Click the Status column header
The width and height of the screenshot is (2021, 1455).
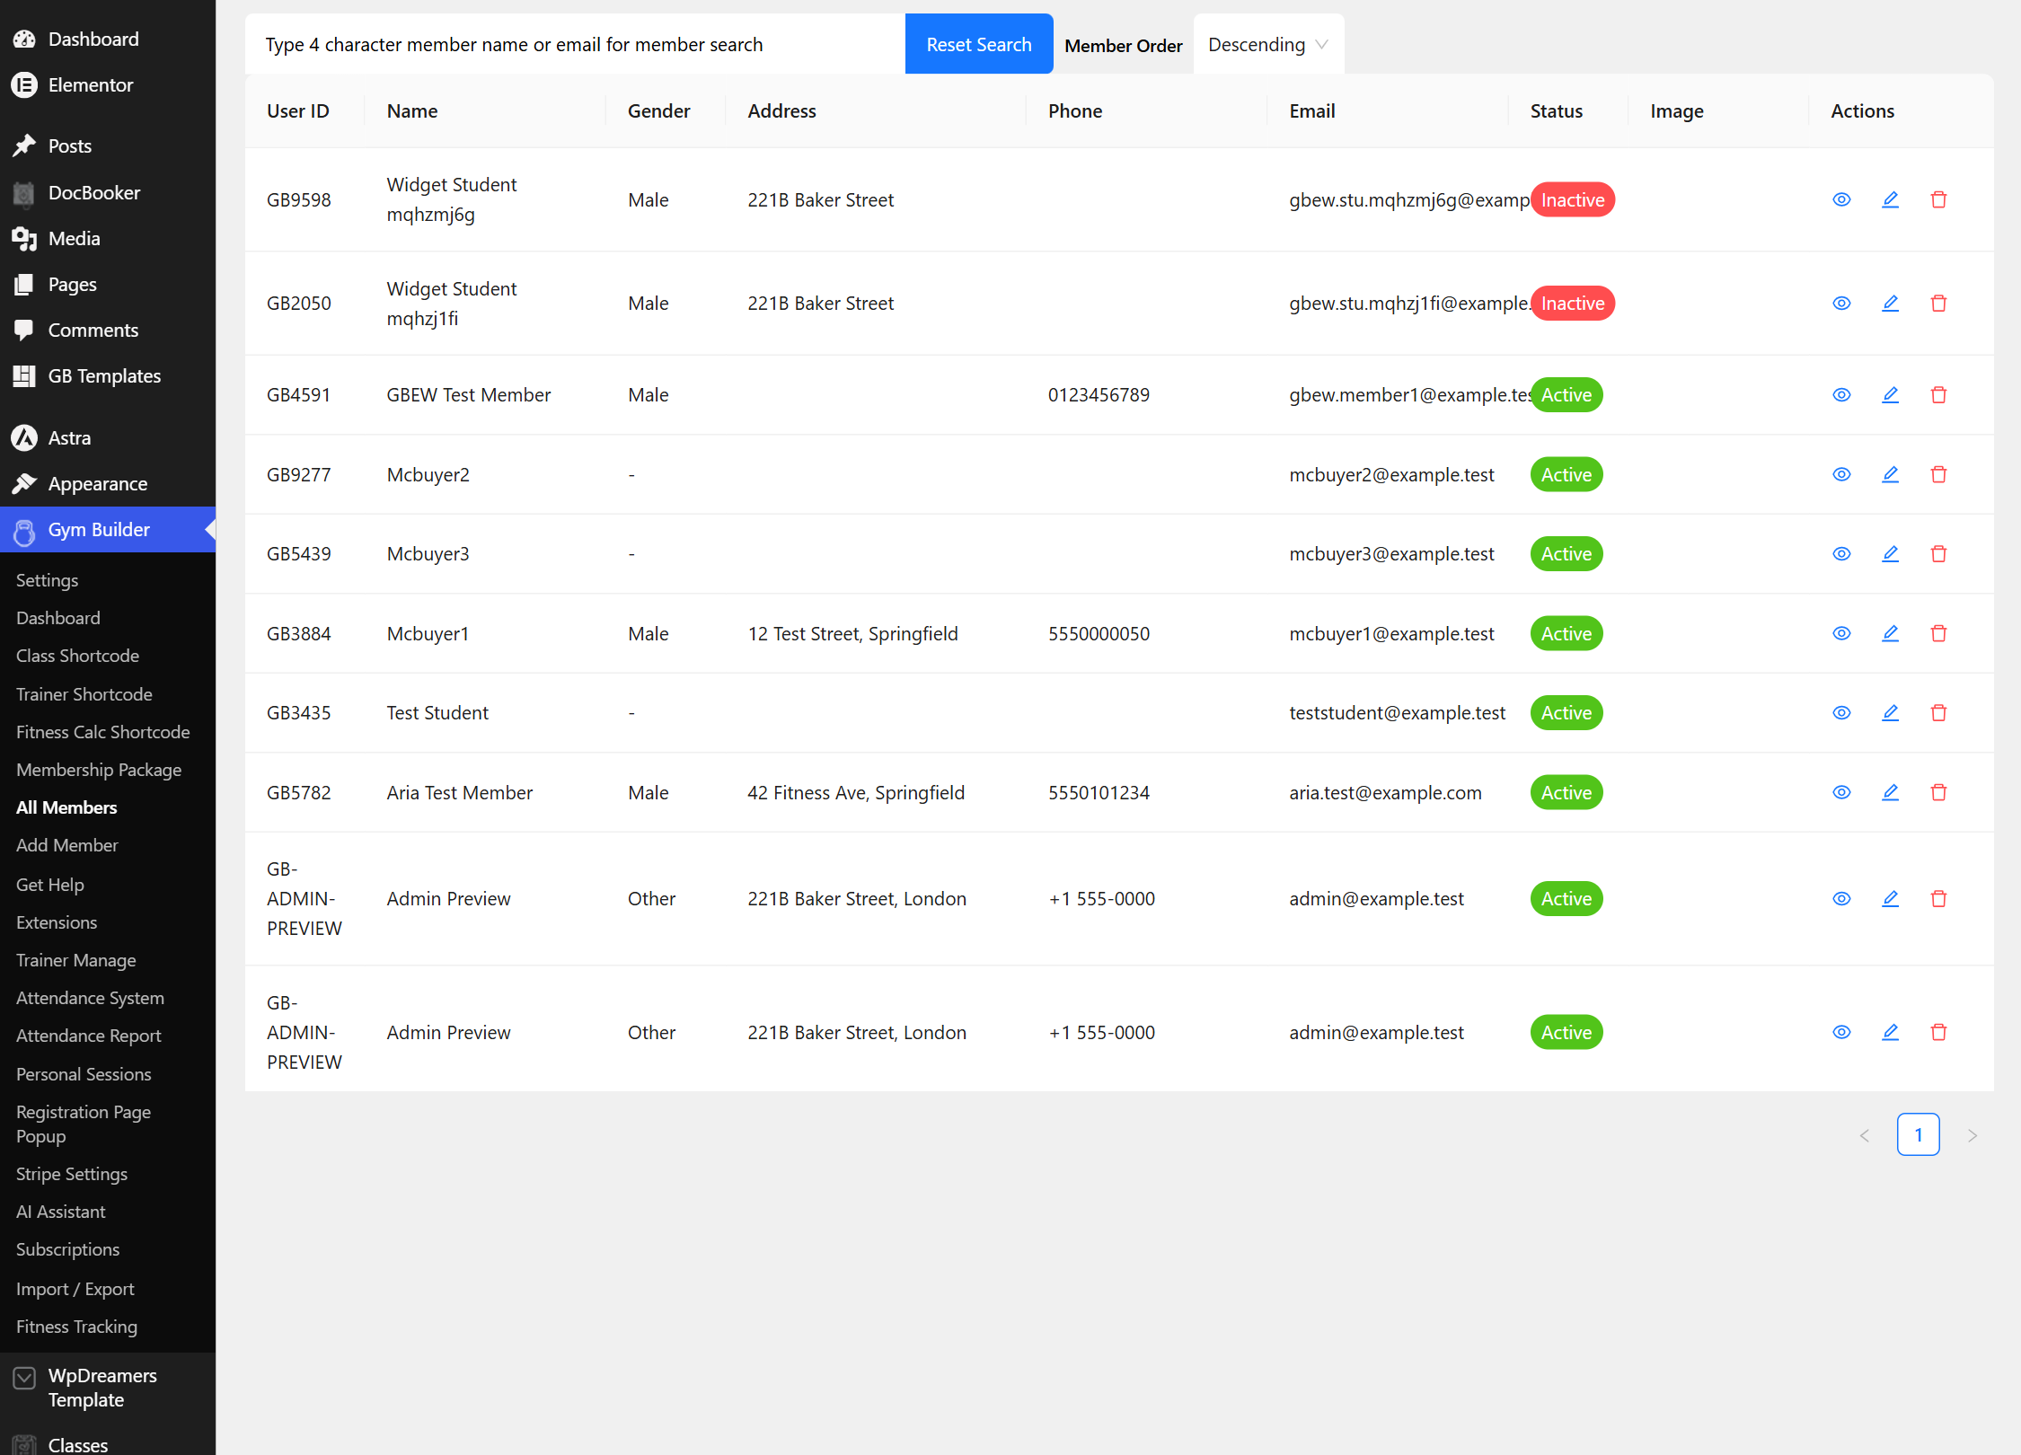point(1557,110)
